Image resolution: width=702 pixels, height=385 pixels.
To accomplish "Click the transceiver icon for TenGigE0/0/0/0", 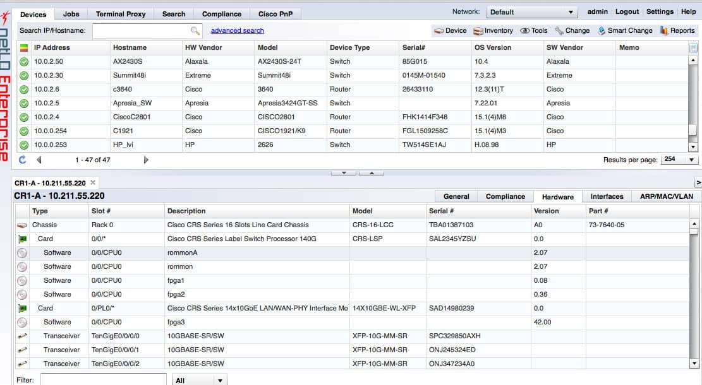I will [x=22, y=336].
